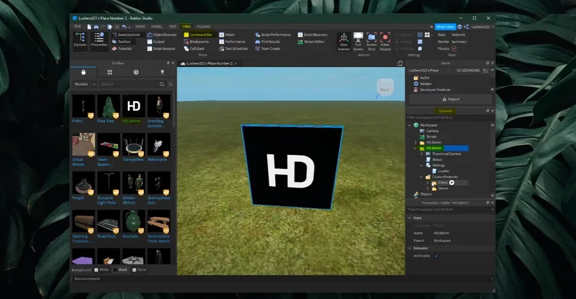This screenshot has width=576, height=299.
Task: Toggle the Toolbox window from ribbon
Action: click(x=122, y=42)
